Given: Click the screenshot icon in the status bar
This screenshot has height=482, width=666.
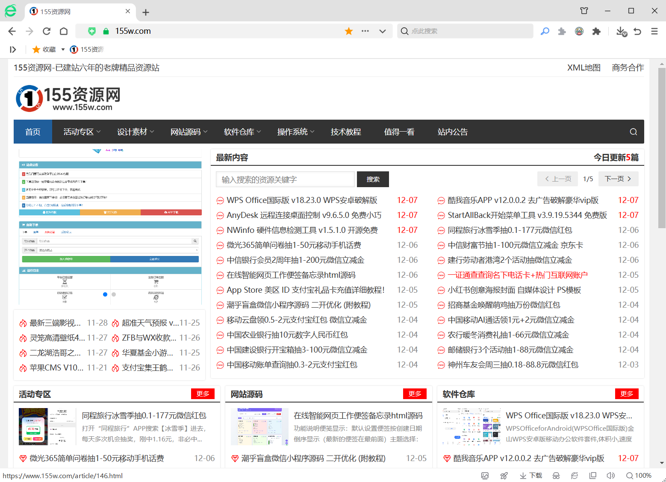Looking at the screenshot, I should point(485,475).
